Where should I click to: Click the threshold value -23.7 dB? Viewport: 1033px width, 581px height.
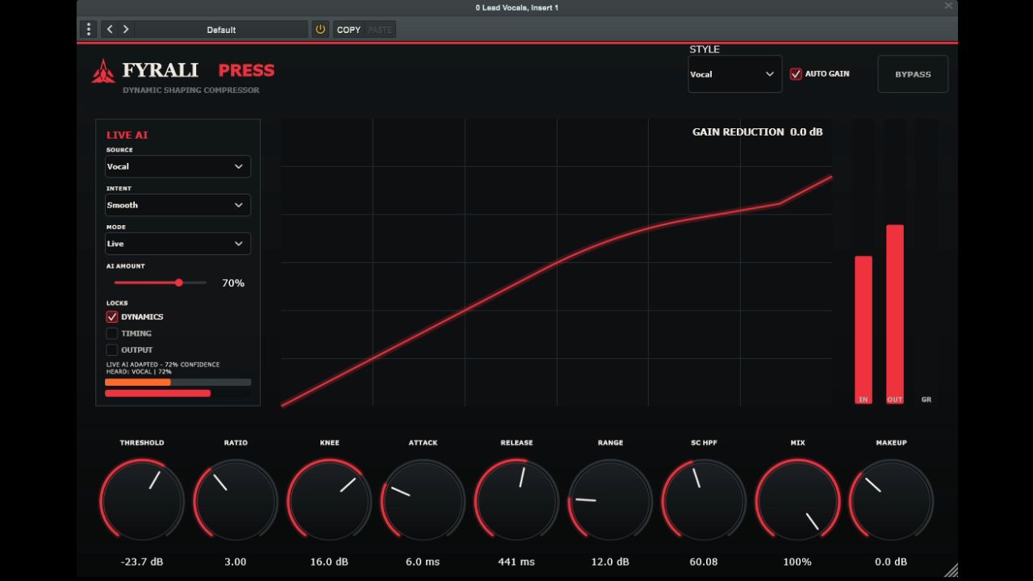pos(142,562)
